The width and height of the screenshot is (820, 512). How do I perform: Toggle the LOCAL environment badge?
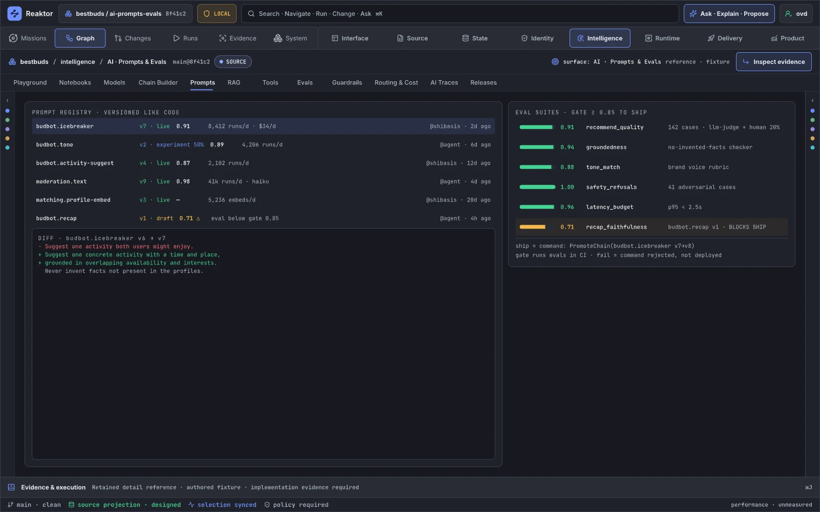tap(217, 14)
